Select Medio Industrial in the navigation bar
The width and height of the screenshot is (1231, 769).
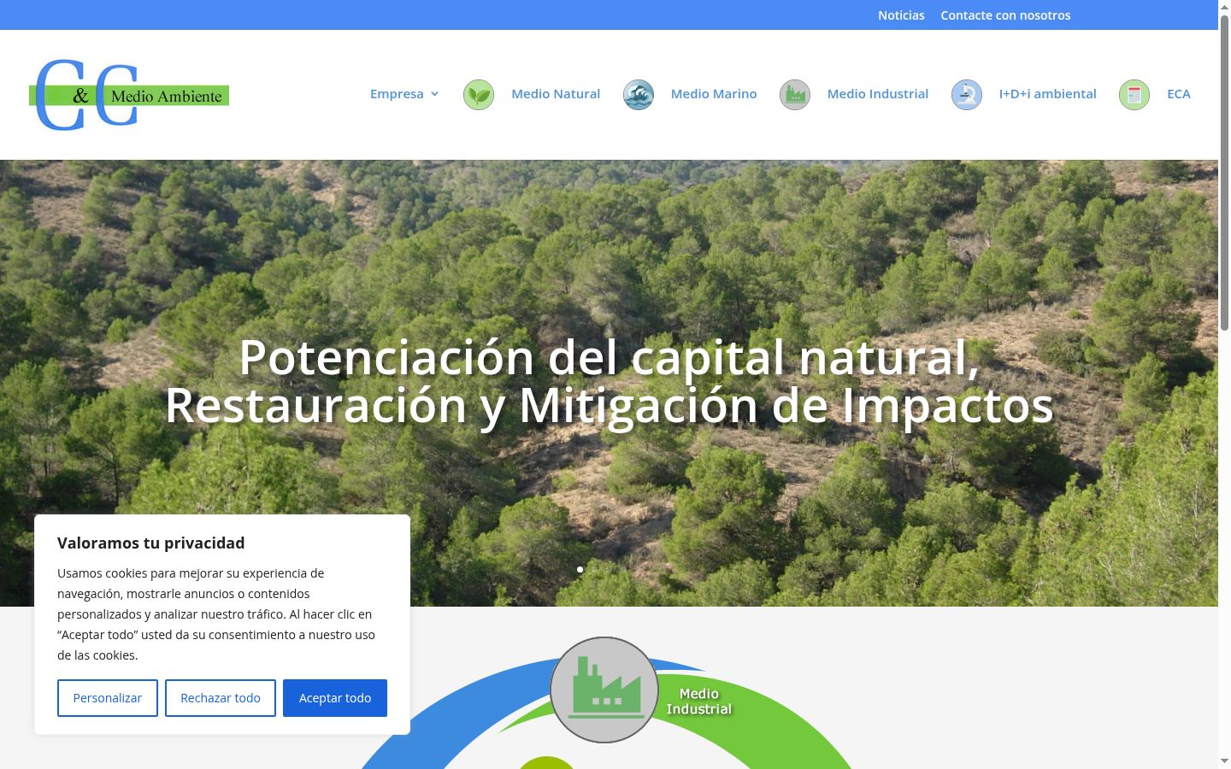(878, 94)
